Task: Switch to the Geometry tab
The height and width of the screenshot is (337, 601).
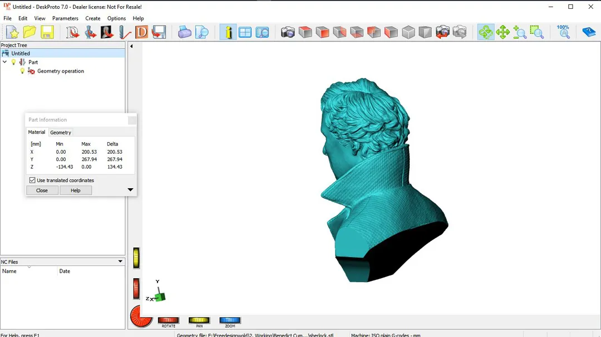Action: pyautogui.click(x=61, y=132)
